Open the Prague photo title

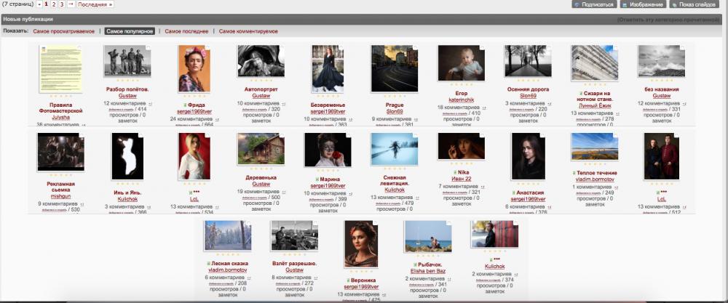tap(394, 105)
